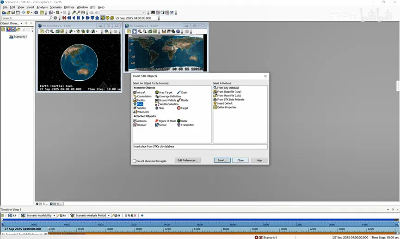Select the Chain object

point(182,92)
